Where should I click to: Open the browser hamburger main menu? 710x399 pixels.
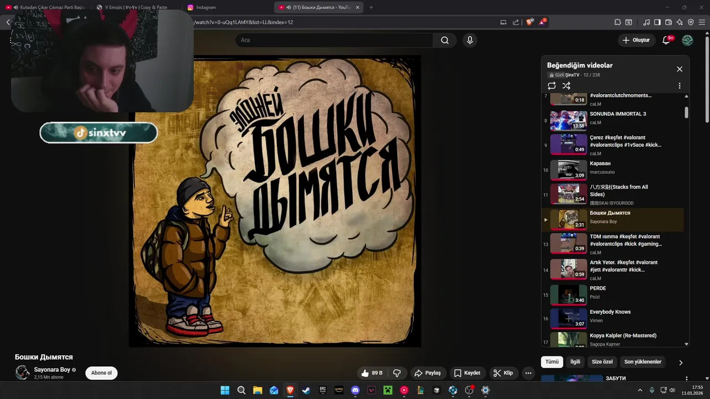coord(702,22)
